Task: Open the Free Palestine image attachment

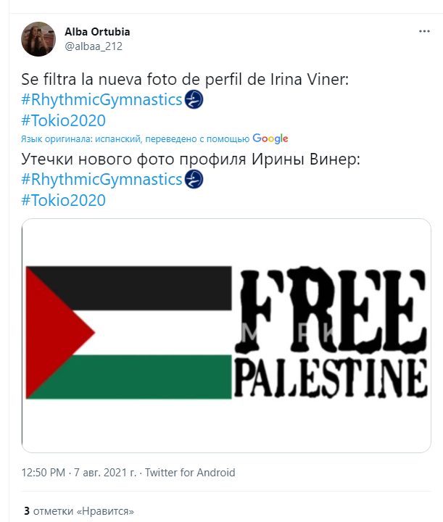Action: 226,336
